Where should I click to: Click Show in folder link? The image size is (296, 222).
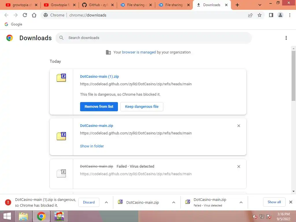tap(92, 146)
